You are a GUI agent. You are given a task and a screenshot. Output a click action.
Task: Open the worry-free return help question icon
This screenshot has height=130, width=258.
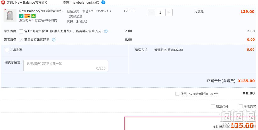[54, 40]
